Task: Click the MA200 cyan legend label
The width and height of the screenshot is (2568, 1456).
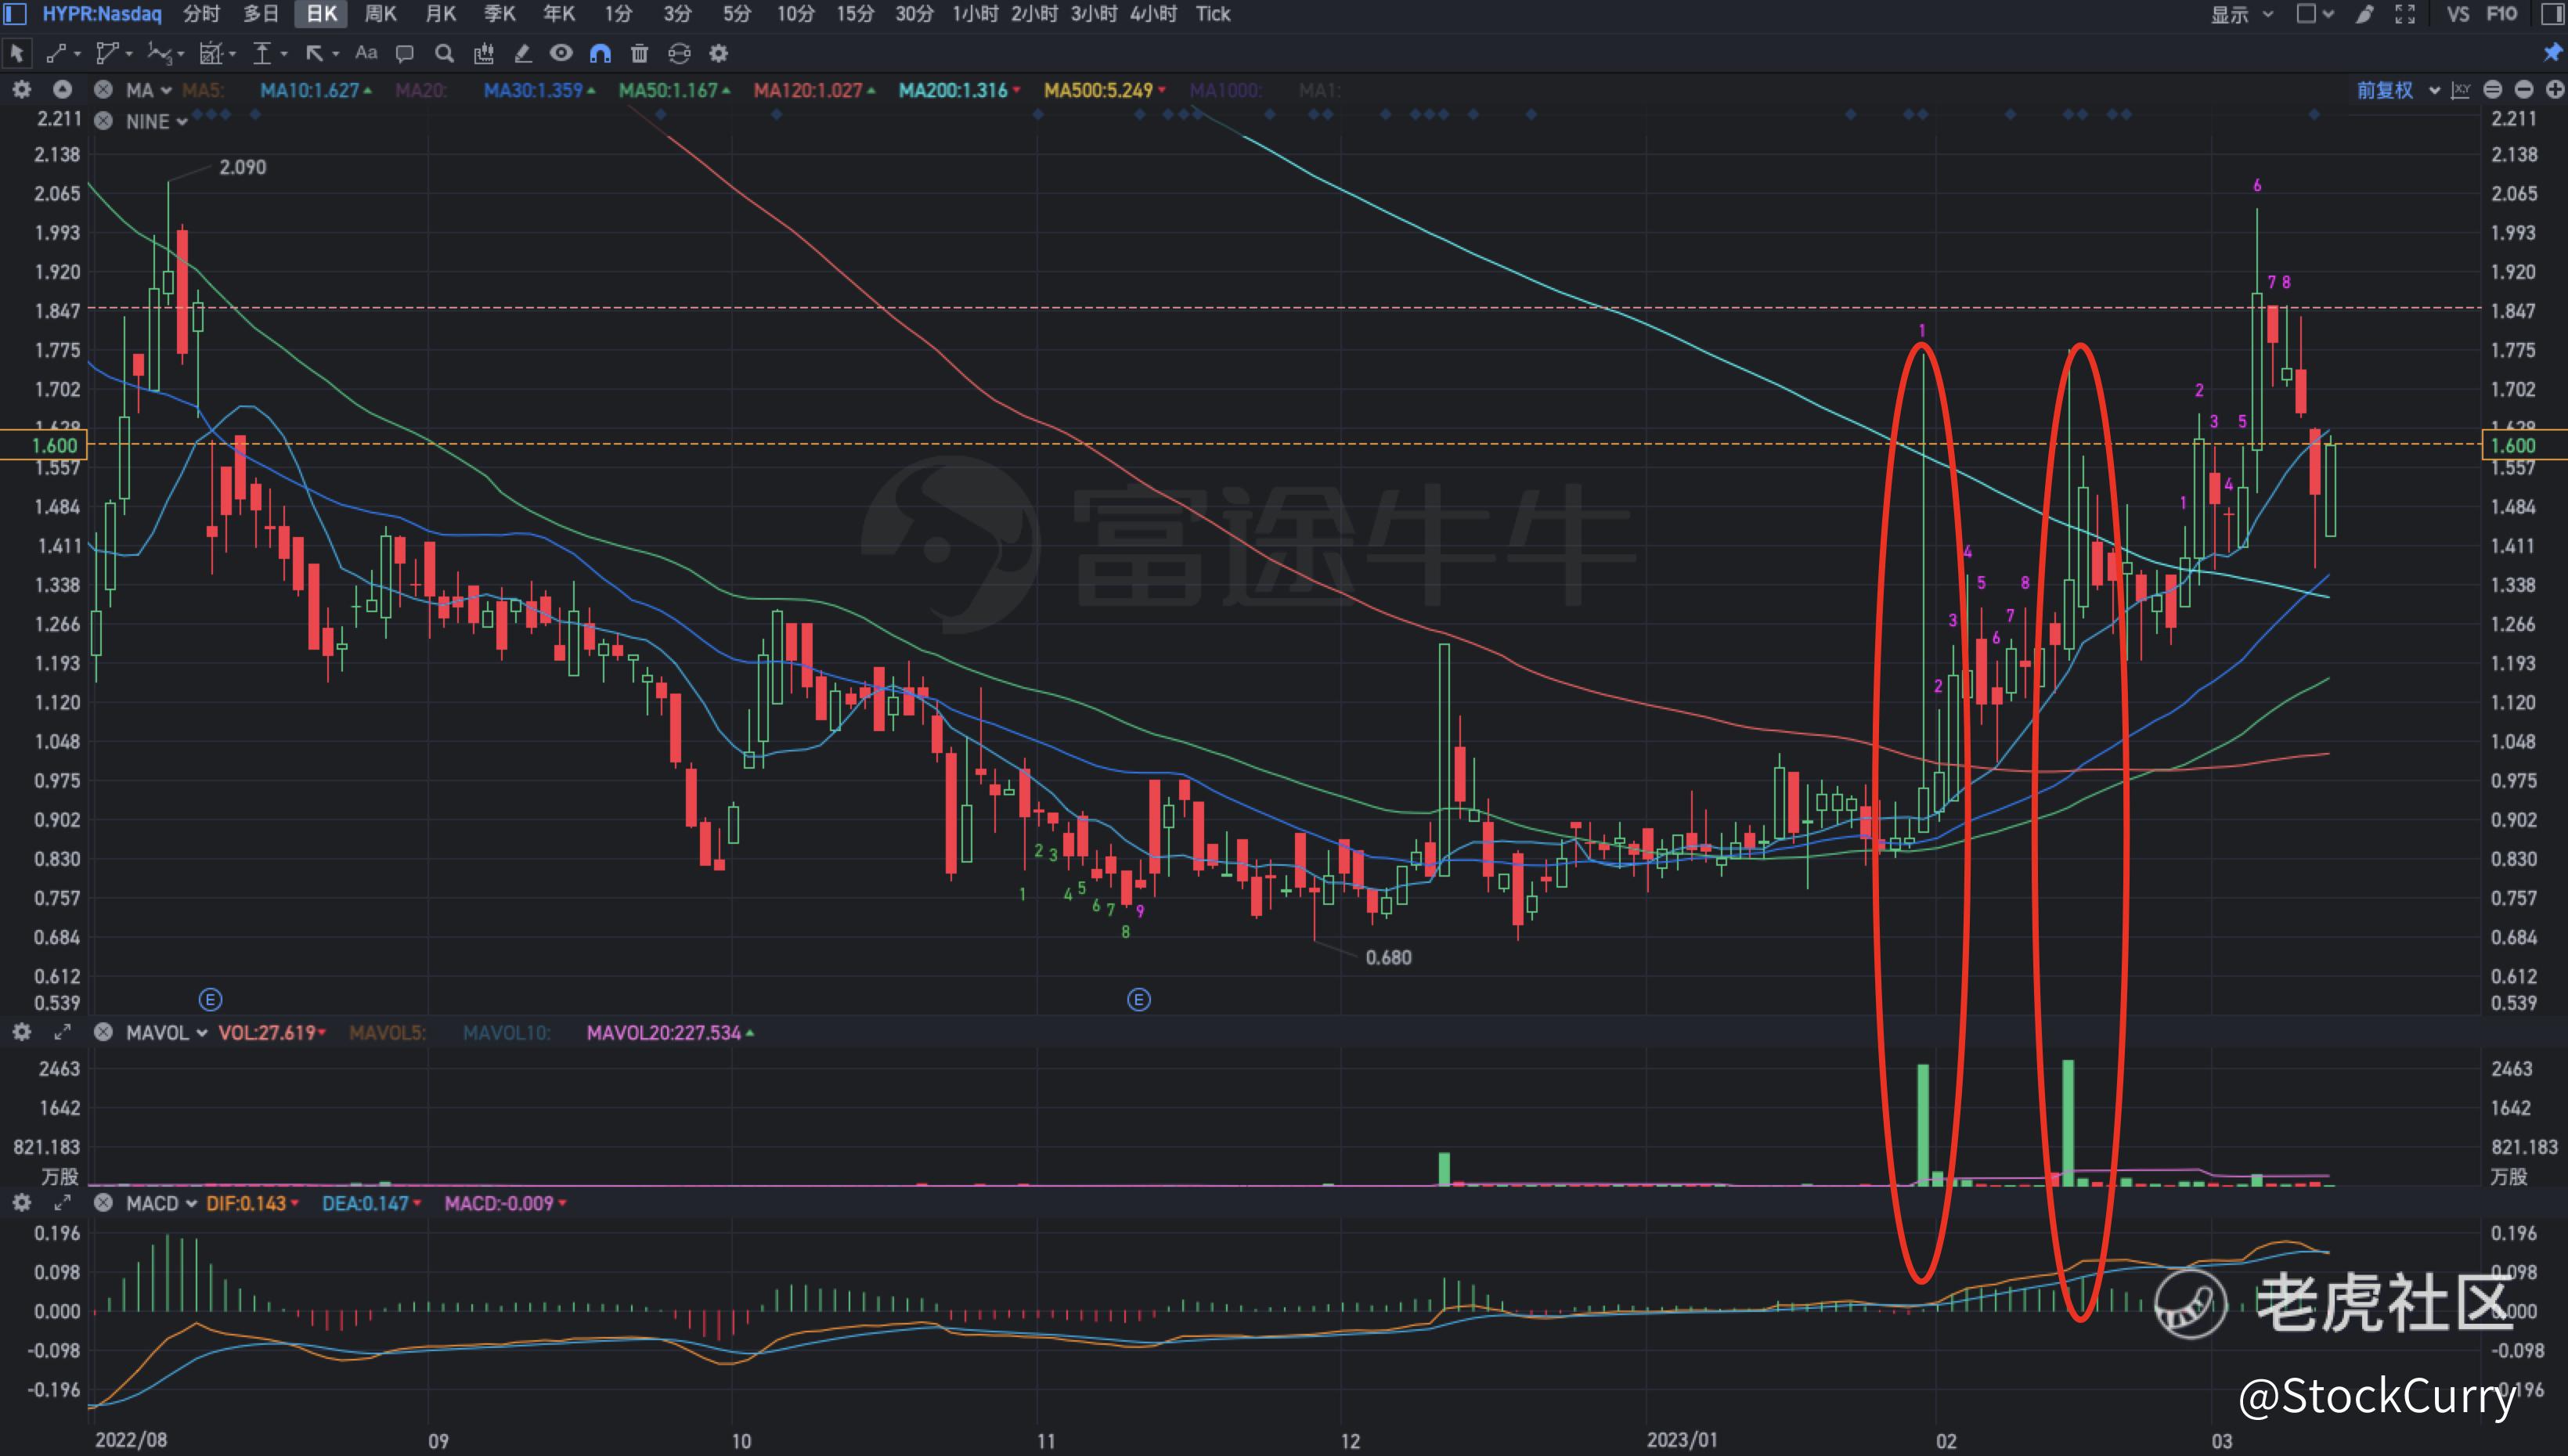Action: 953,90
